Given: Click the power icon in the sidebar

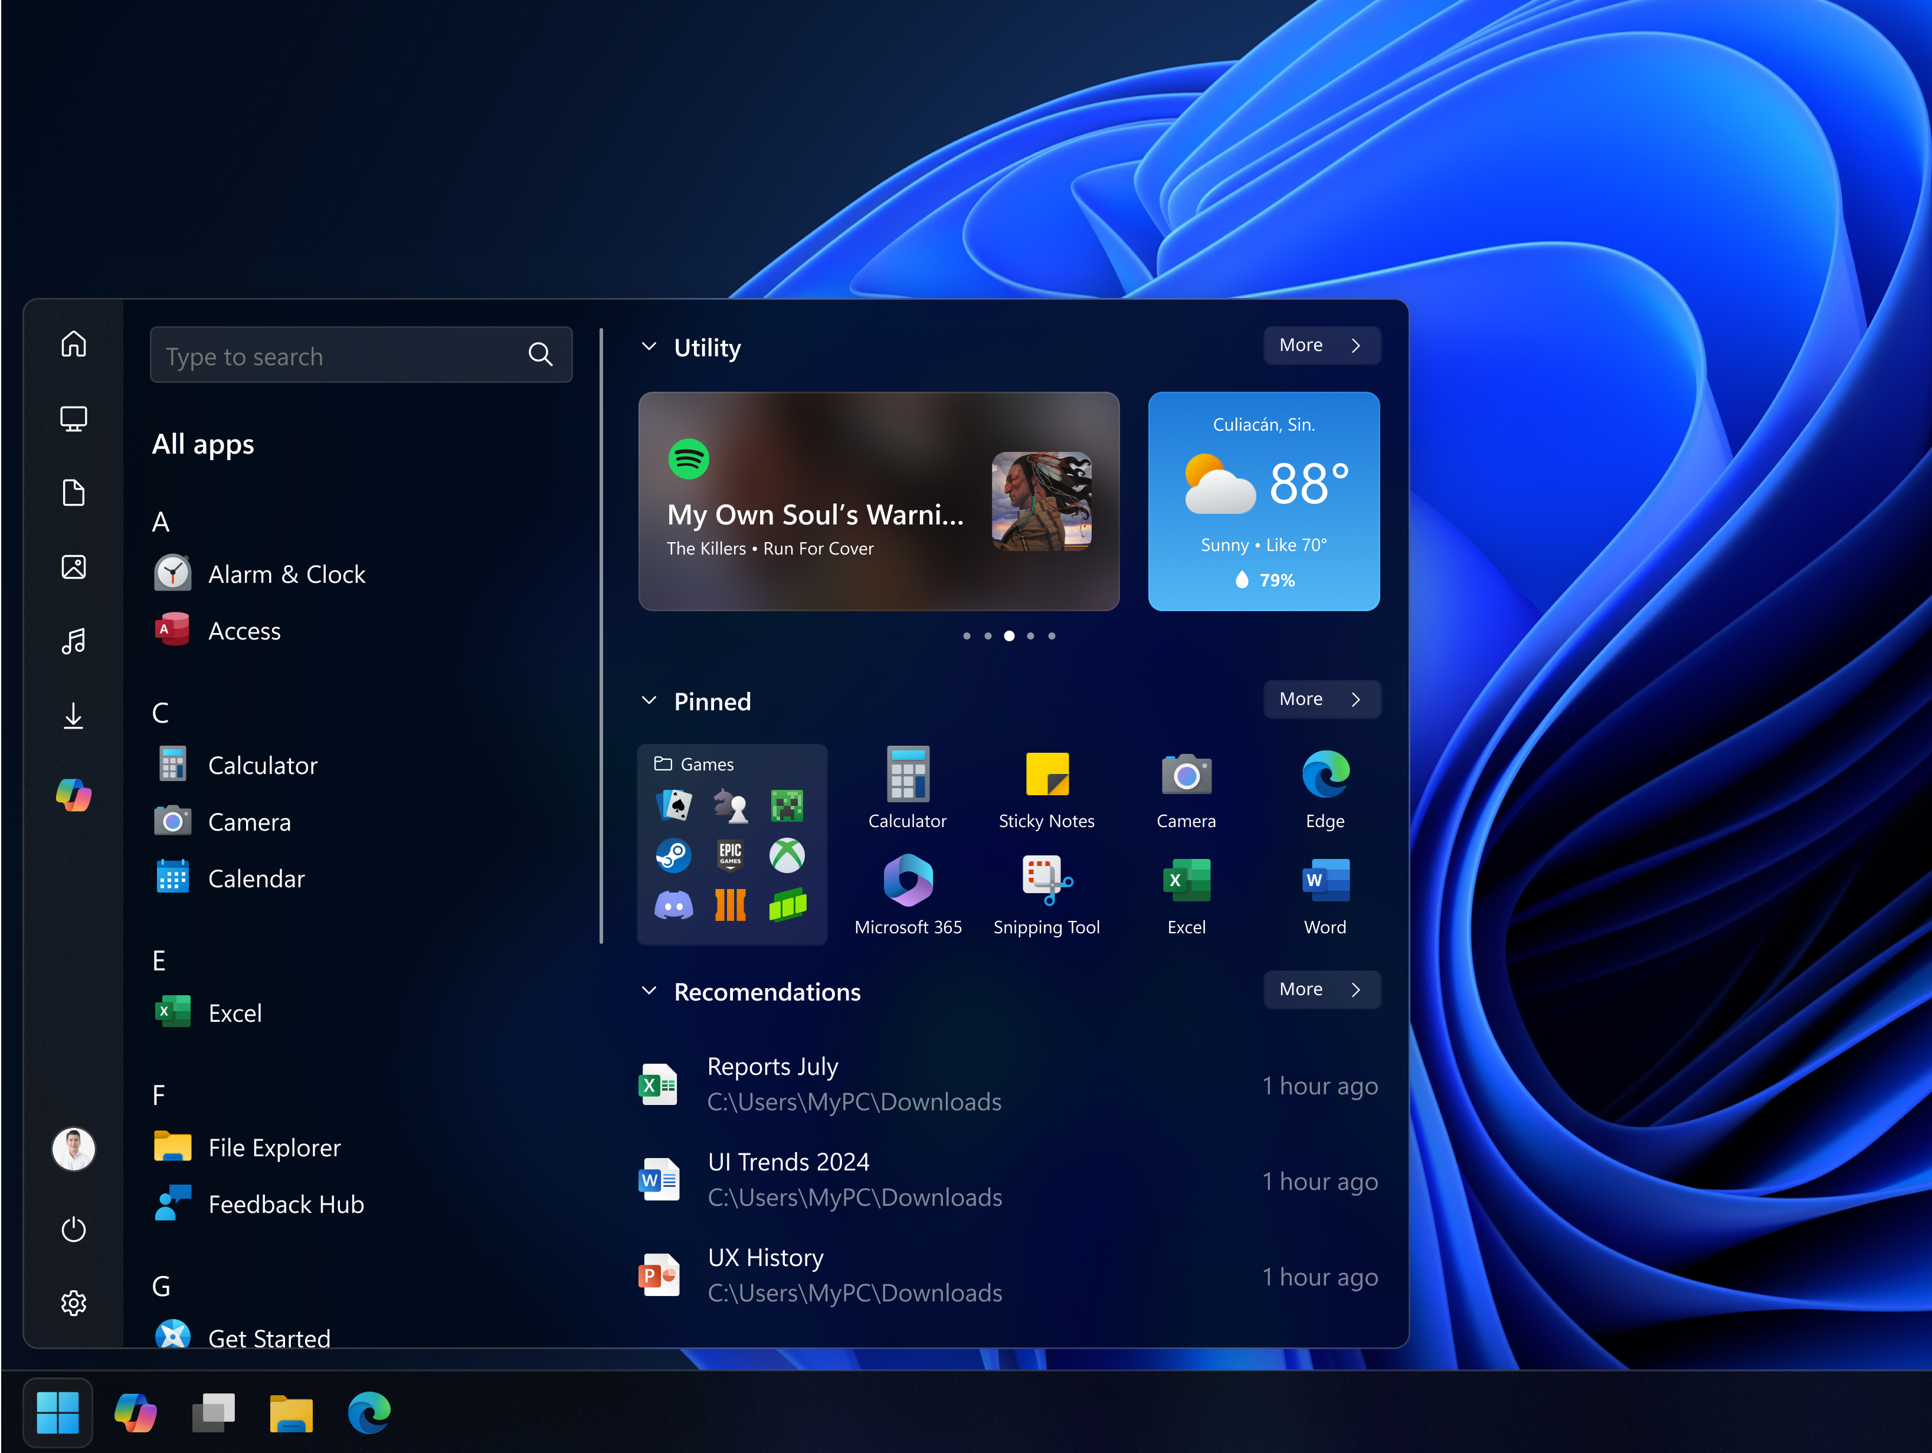Looking at the screenshot, I should pos(73,1231).
